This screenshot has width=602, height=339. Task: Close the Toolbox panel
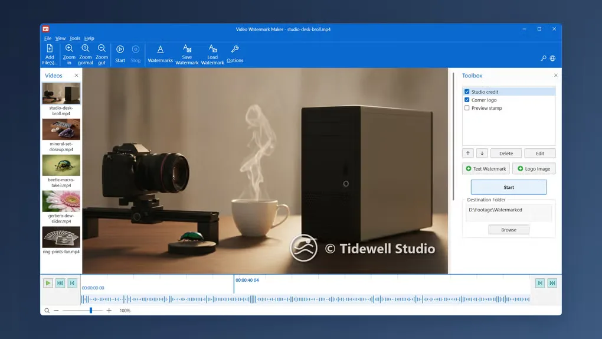click(555, 76)
